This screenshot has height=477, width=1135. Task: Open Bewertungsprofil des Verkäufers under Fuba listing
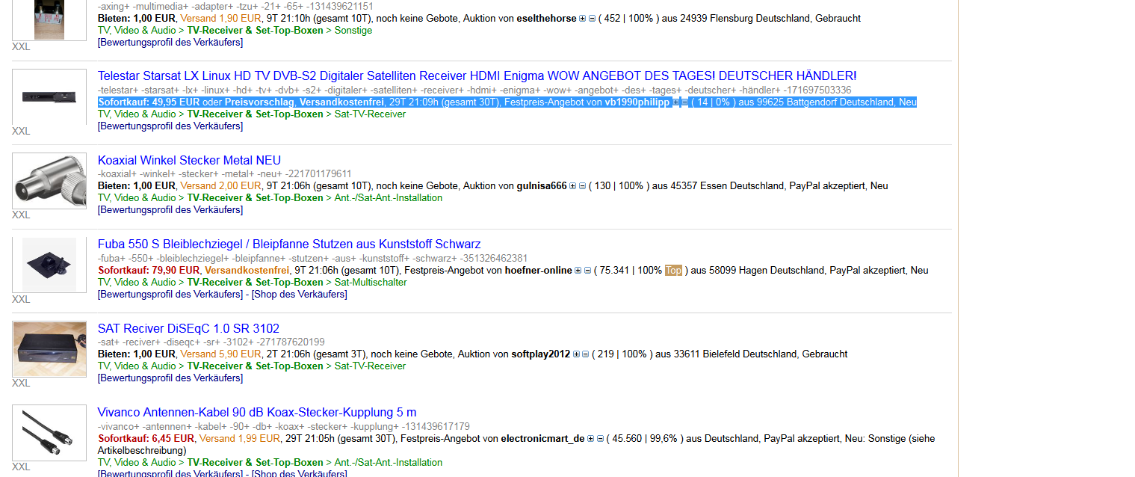coord(170,295)
